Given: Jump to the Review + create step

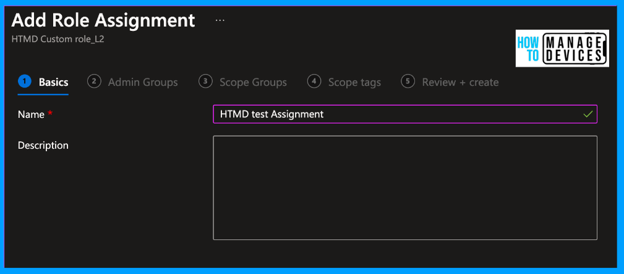Looking at the screenshot, I should tap(450, 82).
